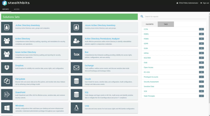The height and width of the screenshot is (116, 210).
Task: Select the FERPA tag
Action: pyautogui.click(x=146, y=34)
